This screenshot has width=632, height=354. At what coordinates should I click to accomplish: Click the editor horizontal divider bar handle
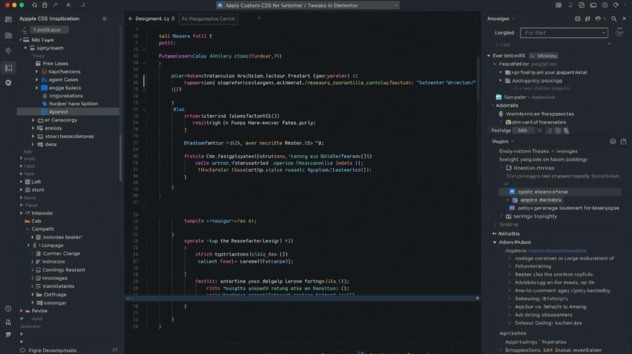(477, 298)
